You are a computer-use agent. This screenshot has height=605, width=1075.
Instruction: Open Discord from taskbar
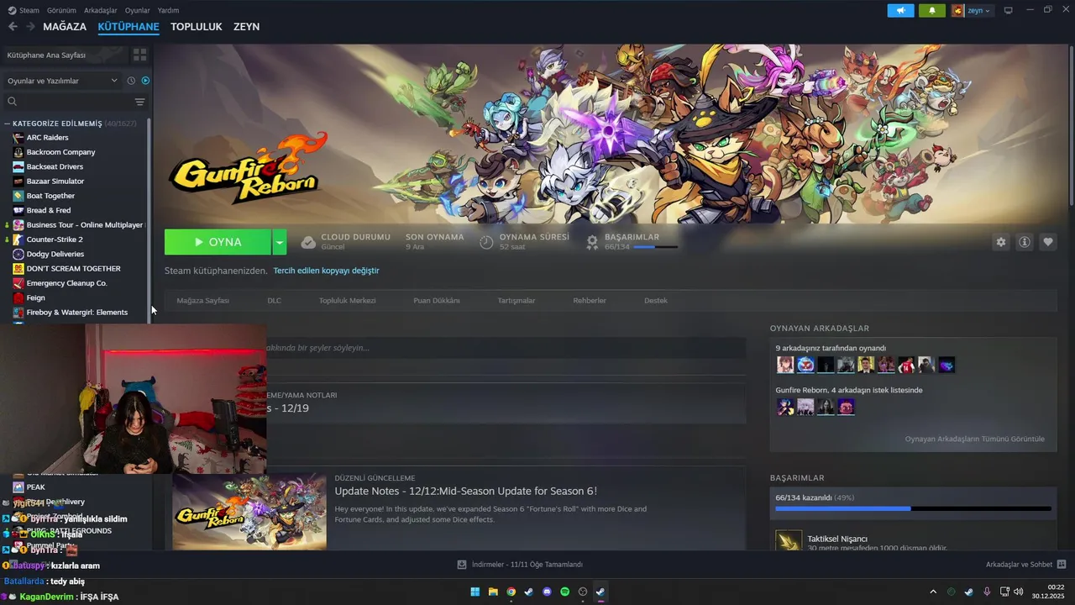tap(547, 592)
